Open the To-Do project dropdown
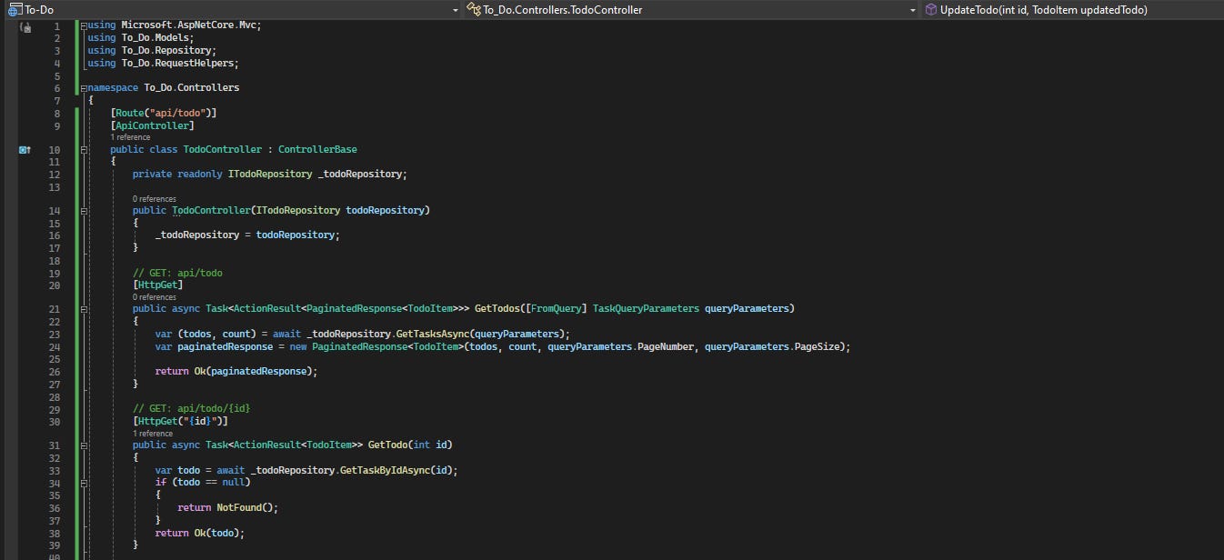Image resolution: width=1224 pixels, height=560 pixels. pos(455,10)
